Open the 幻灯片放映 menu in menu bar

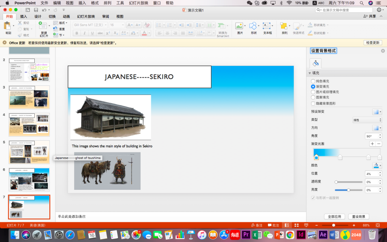point(138,3)
